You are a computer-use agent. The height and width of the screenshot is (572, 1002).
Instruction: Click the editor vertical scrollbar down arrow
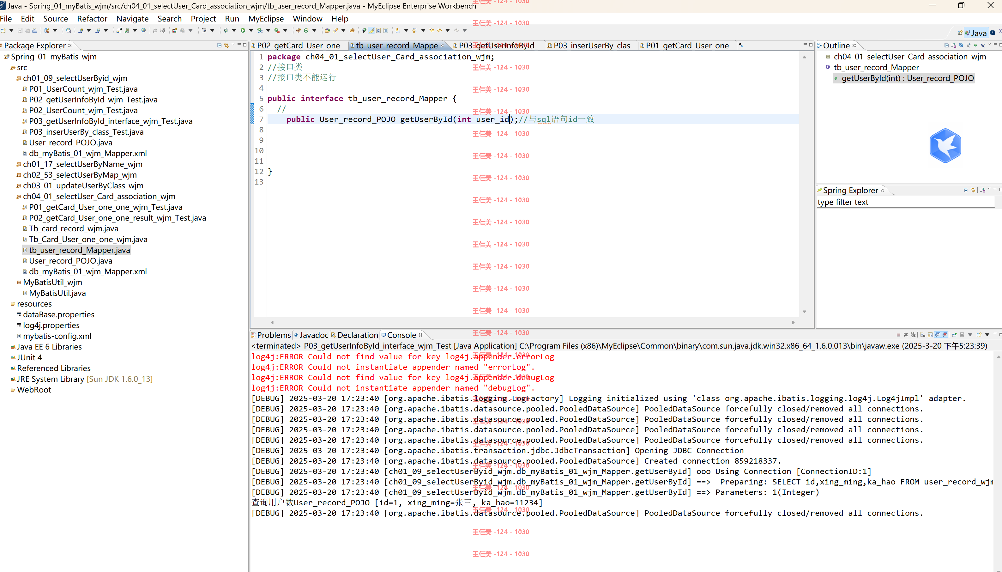(x=804, y=312)
